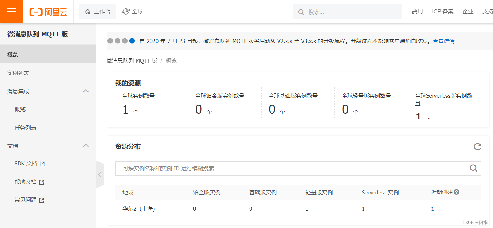The image size is (493, 228).
Task: Click the help icon next to 近期创建
Action: 457,192
